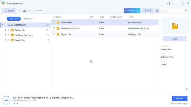Select Tagged Files name in tree
The height and width of the screenshot is (107, 191).
(20, 40)
